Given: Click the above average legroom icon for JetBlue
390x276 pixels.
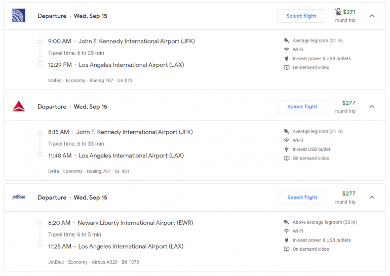Looking at the screenshot, I should click(x=287, y=222).
